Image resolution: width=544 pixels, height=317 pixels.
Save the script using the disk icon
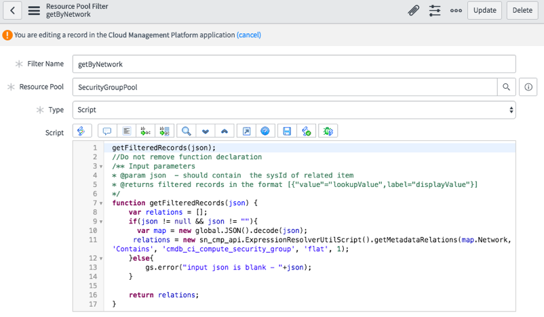pos(287,131)
